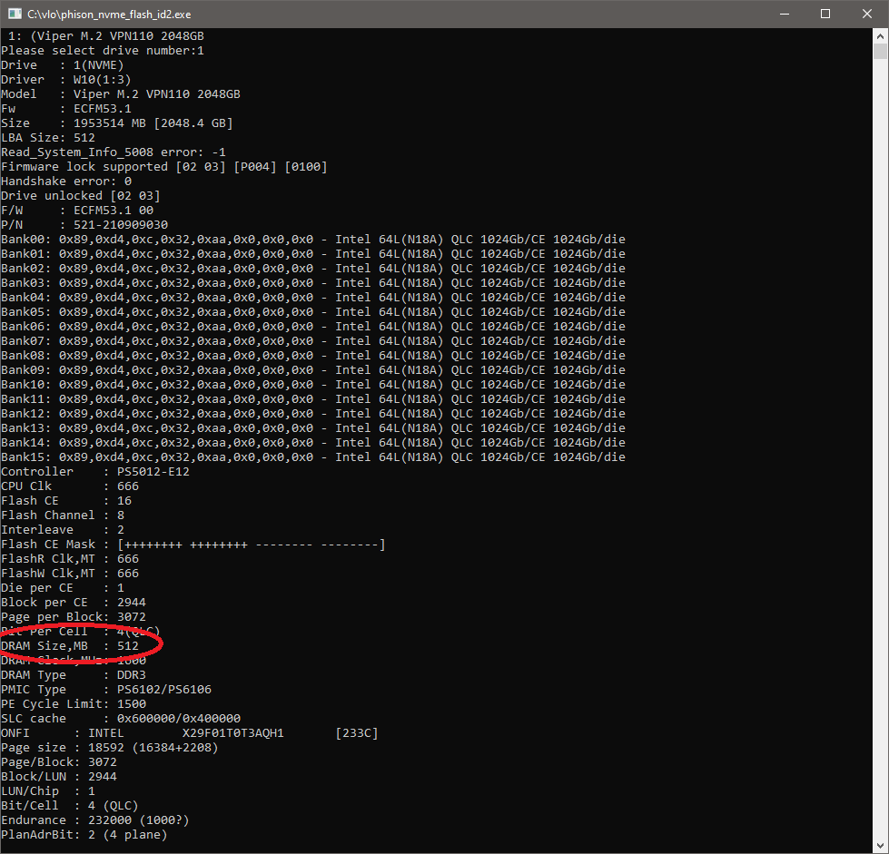Click the 'Flash CE : 16' line
The width and height of the screenshot is (889, 854).
click(x=66, y=501)
